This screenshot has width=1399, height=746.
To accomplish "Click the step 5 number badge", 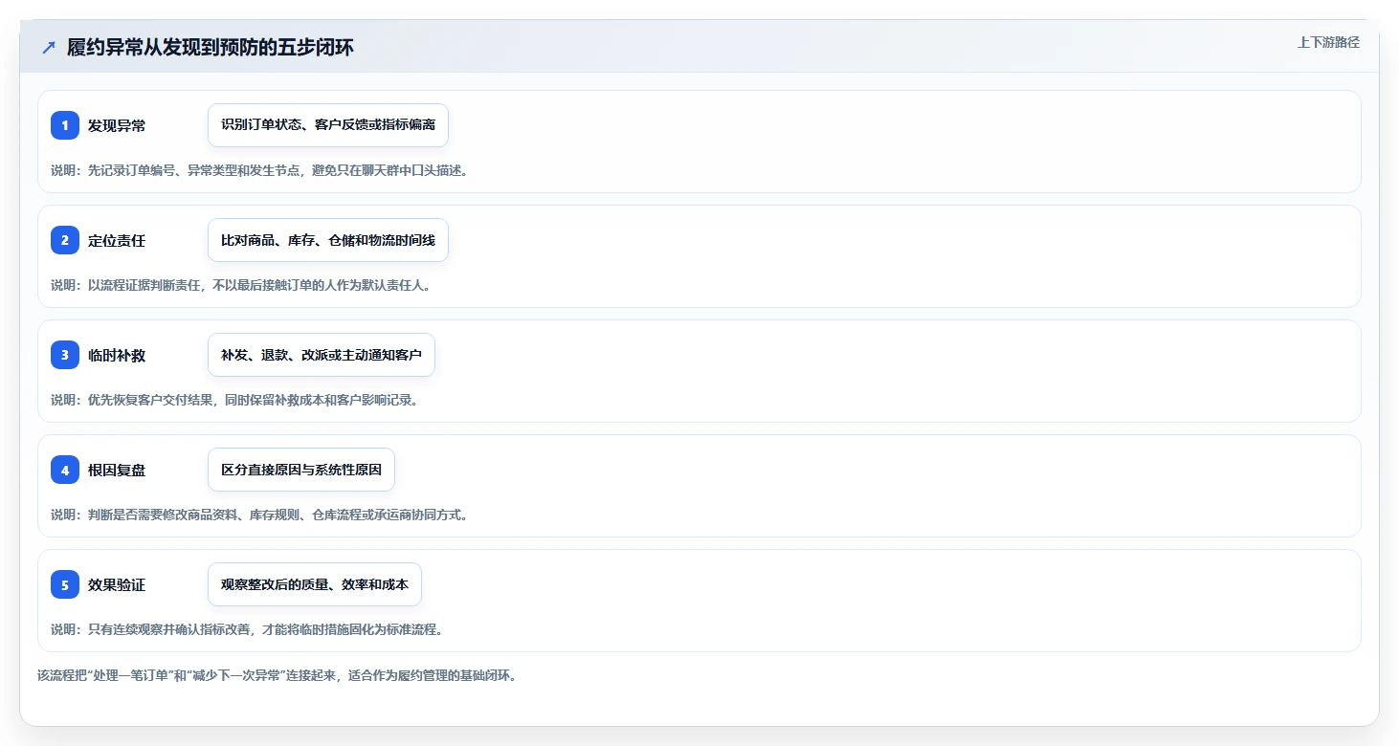I will 65,584.
